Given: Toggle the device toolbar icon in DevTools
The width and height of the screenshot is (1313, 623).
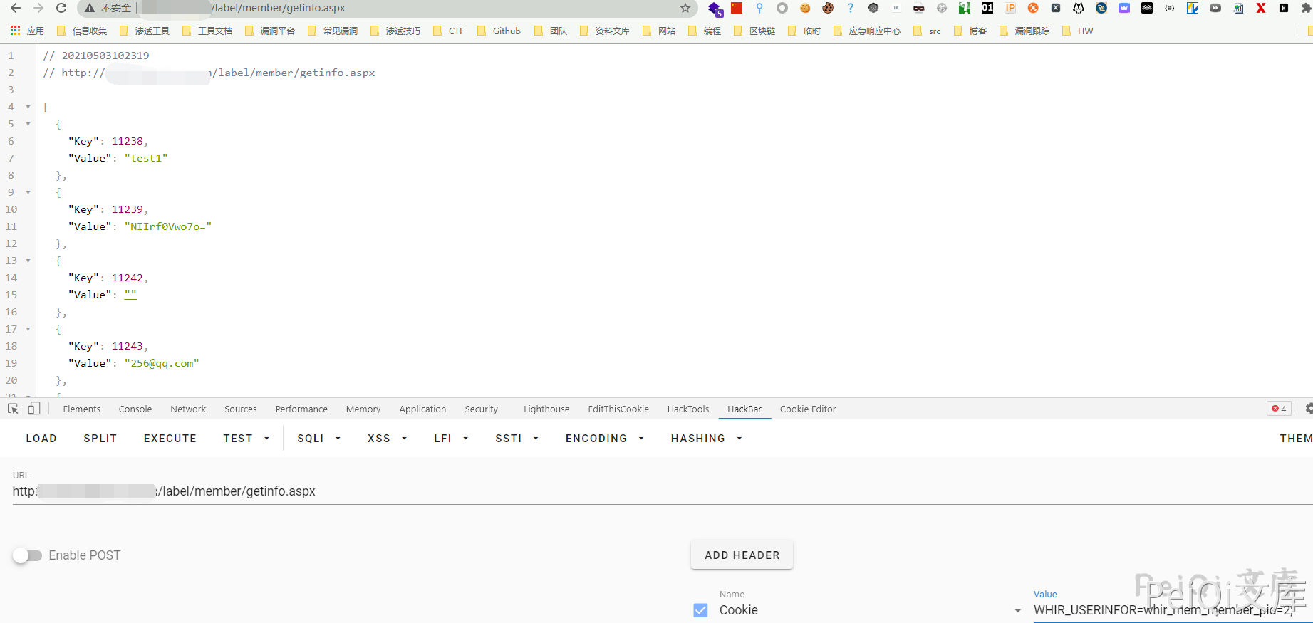Looking at the screenshot, I should (x=33, y=409).
